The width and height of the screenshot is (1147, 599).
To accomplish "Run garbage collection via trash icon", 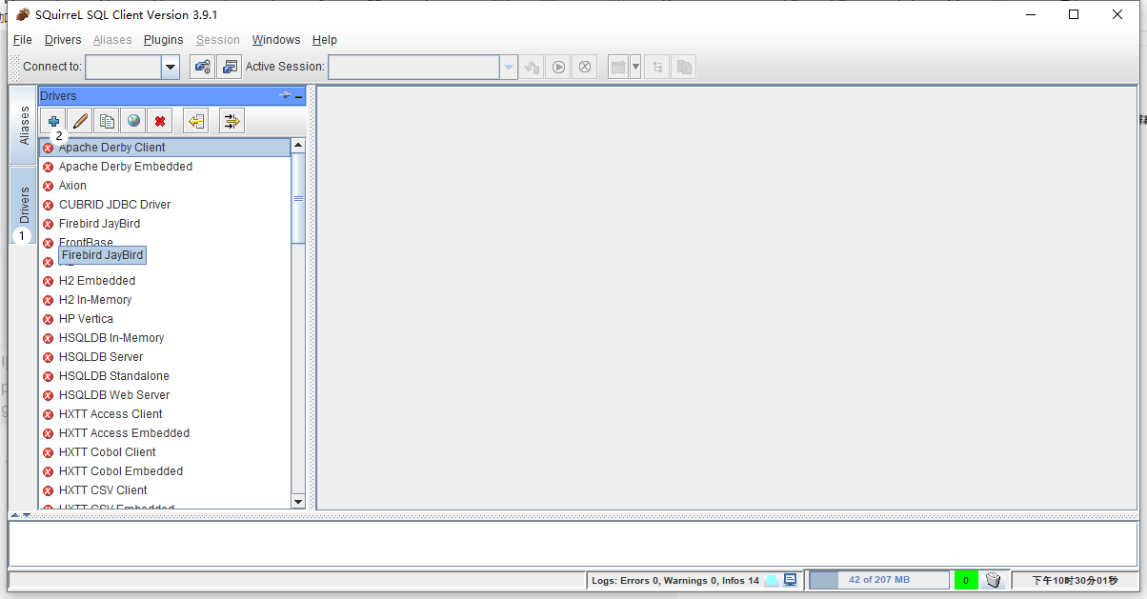I will pyautogui.click(x=993, y=580).
